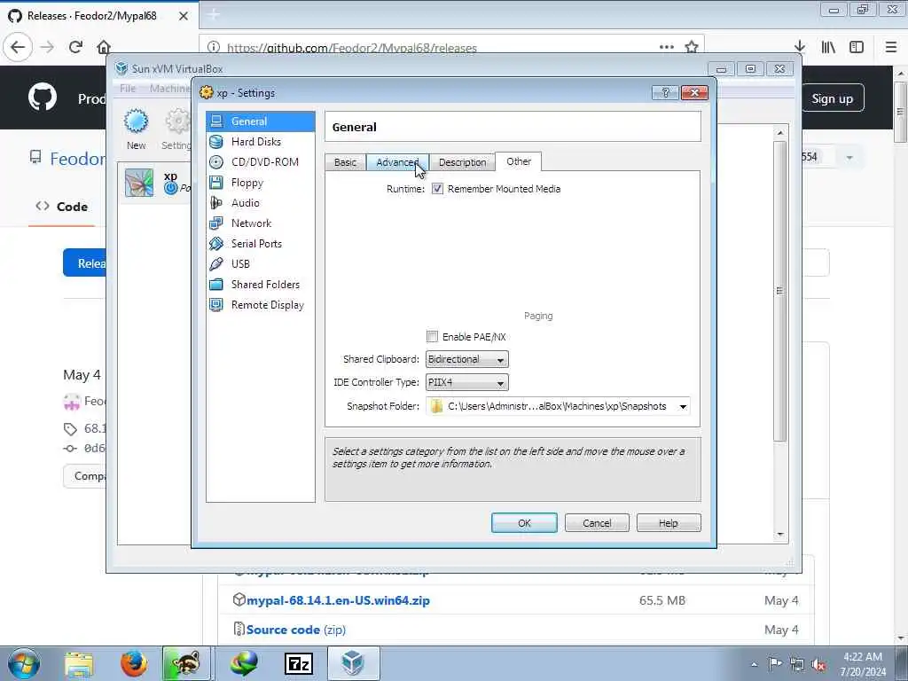Image resolution: width=908 pixels, height=681 pixels.
Task: Click the Code tab on GitHub
Action: tap(62, 207)
